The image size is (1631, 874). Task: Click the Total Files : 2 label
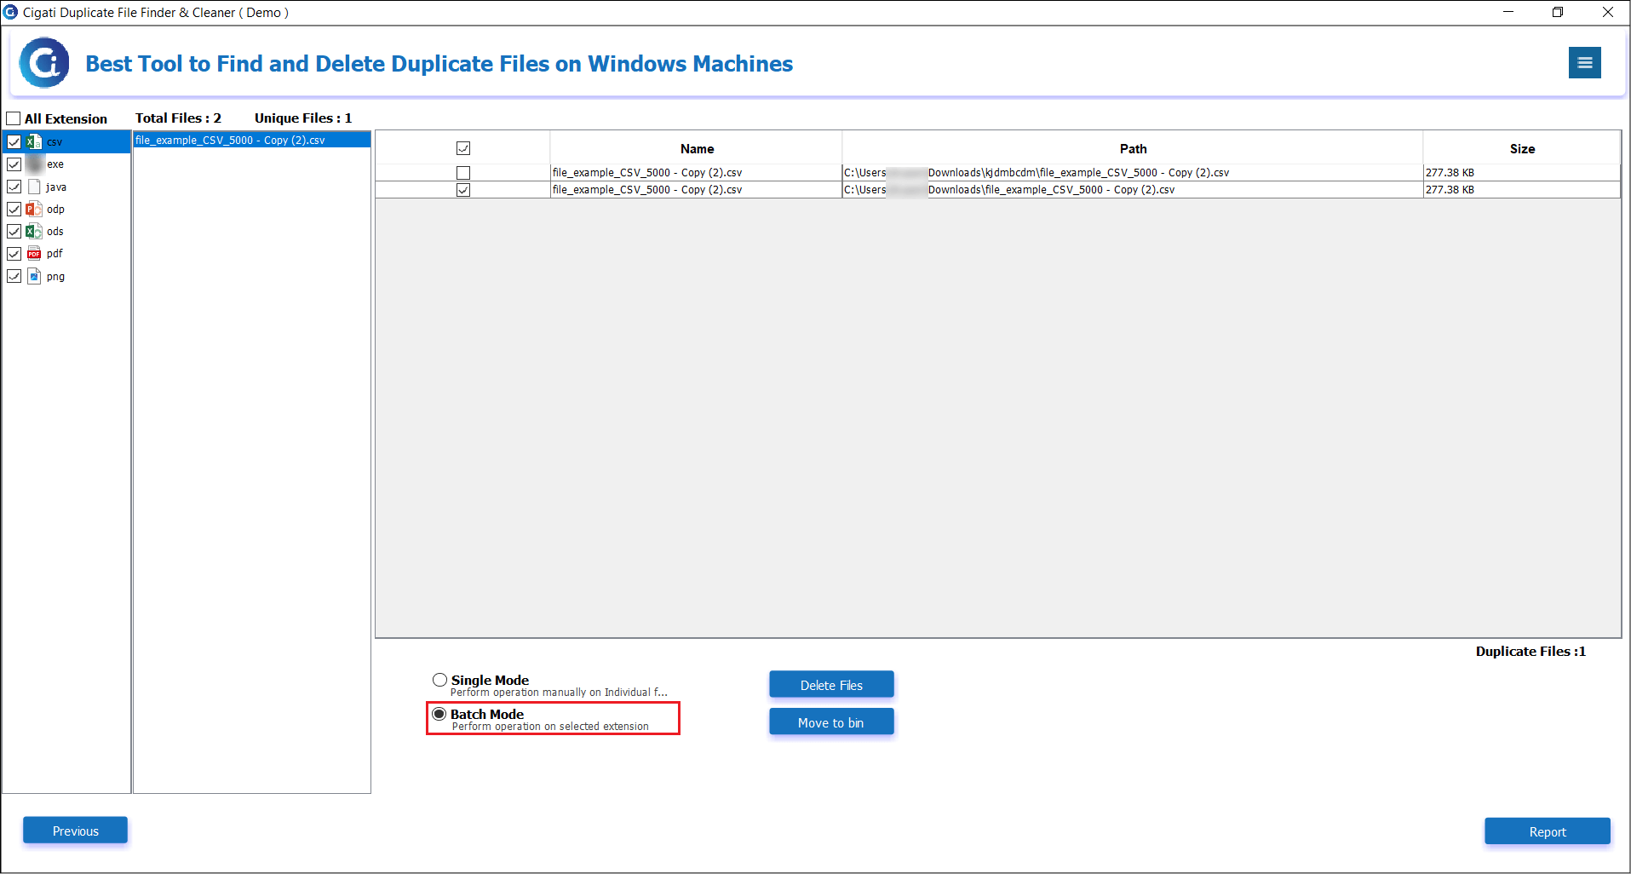click(x=178, y=118)
